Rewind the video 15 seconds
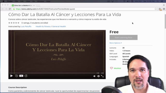The height and width of the screenshot is (93, 166). (17, 76)
